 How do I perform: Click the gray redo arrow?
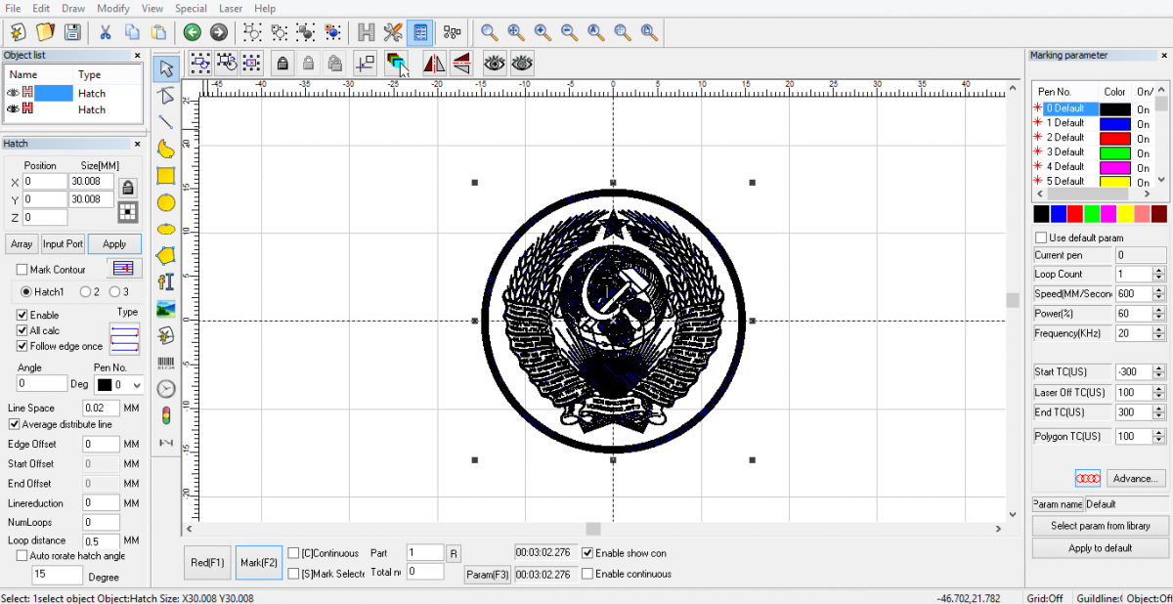219,31
